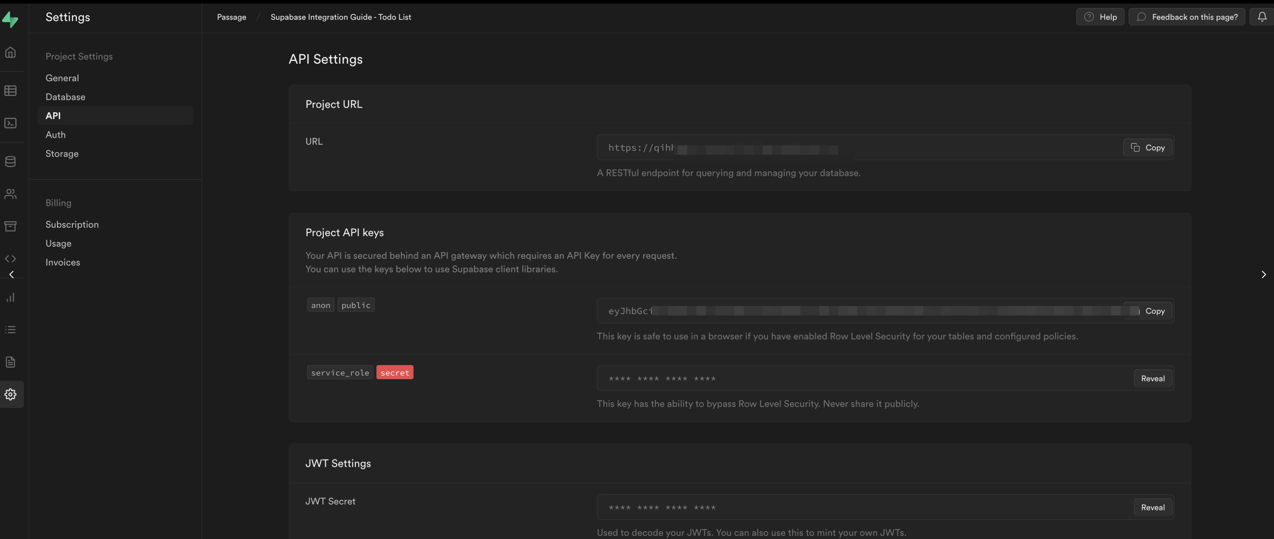Click the right arrow chevron at page edge

click(1264, 275)
